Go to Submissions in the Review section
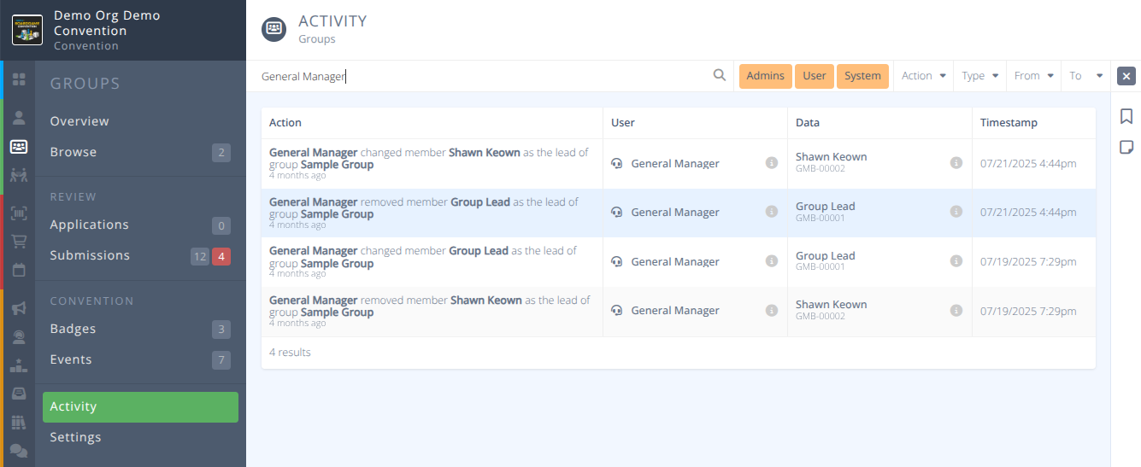This screenshot has width=1141, height=467. tap(90, 255)
